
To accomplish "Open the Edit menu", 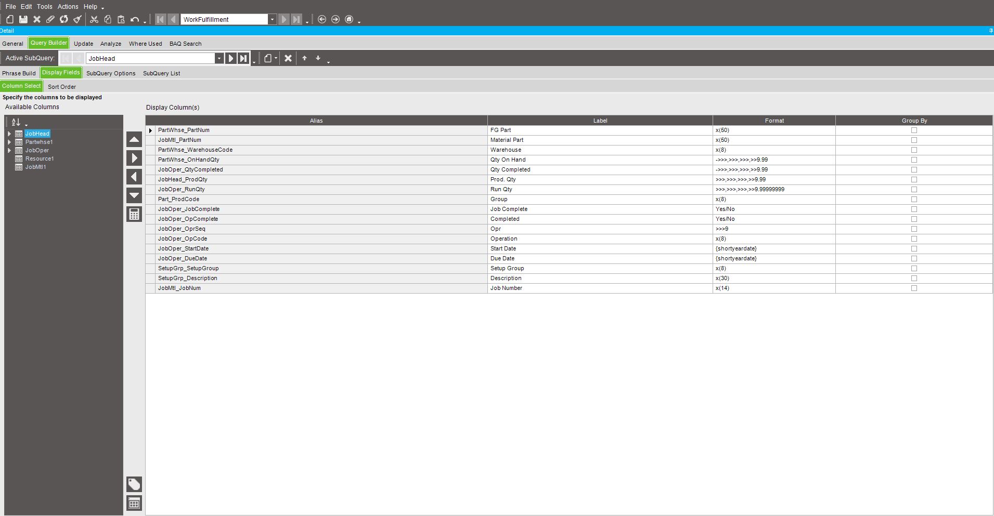I will (27, 7).
